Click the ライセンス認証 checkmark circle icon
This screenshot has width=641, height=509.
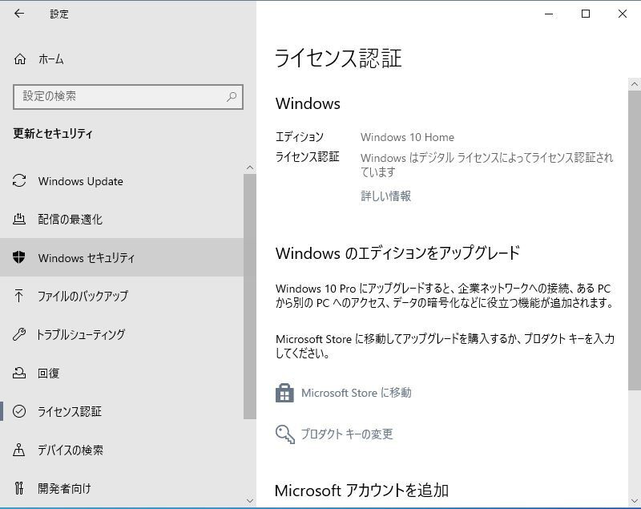click(19, 411)
